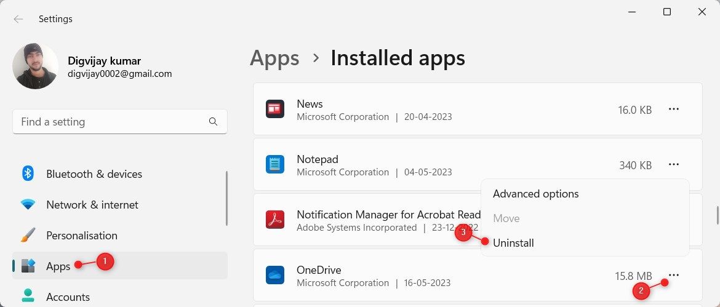720x307 pixels.
Task: Click the Notepad app icon
Action: pos(274,165)
